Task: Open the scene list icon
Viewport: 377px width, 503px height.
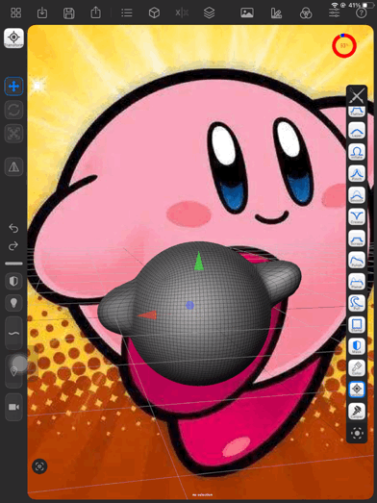Action: [127, 13]
